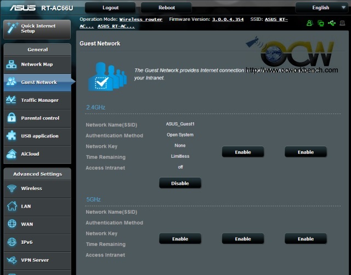This screenshot has height=275, width=351.
Task: Click the Traffic Manager graph icon
Action: (11, 100)
